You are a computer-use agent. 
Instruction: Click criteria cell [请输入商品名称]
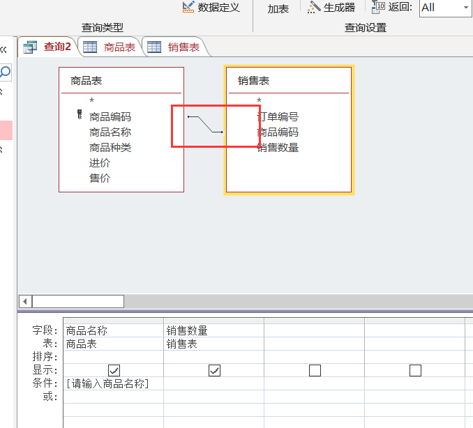pyautogui.click(x=114, y=383)
